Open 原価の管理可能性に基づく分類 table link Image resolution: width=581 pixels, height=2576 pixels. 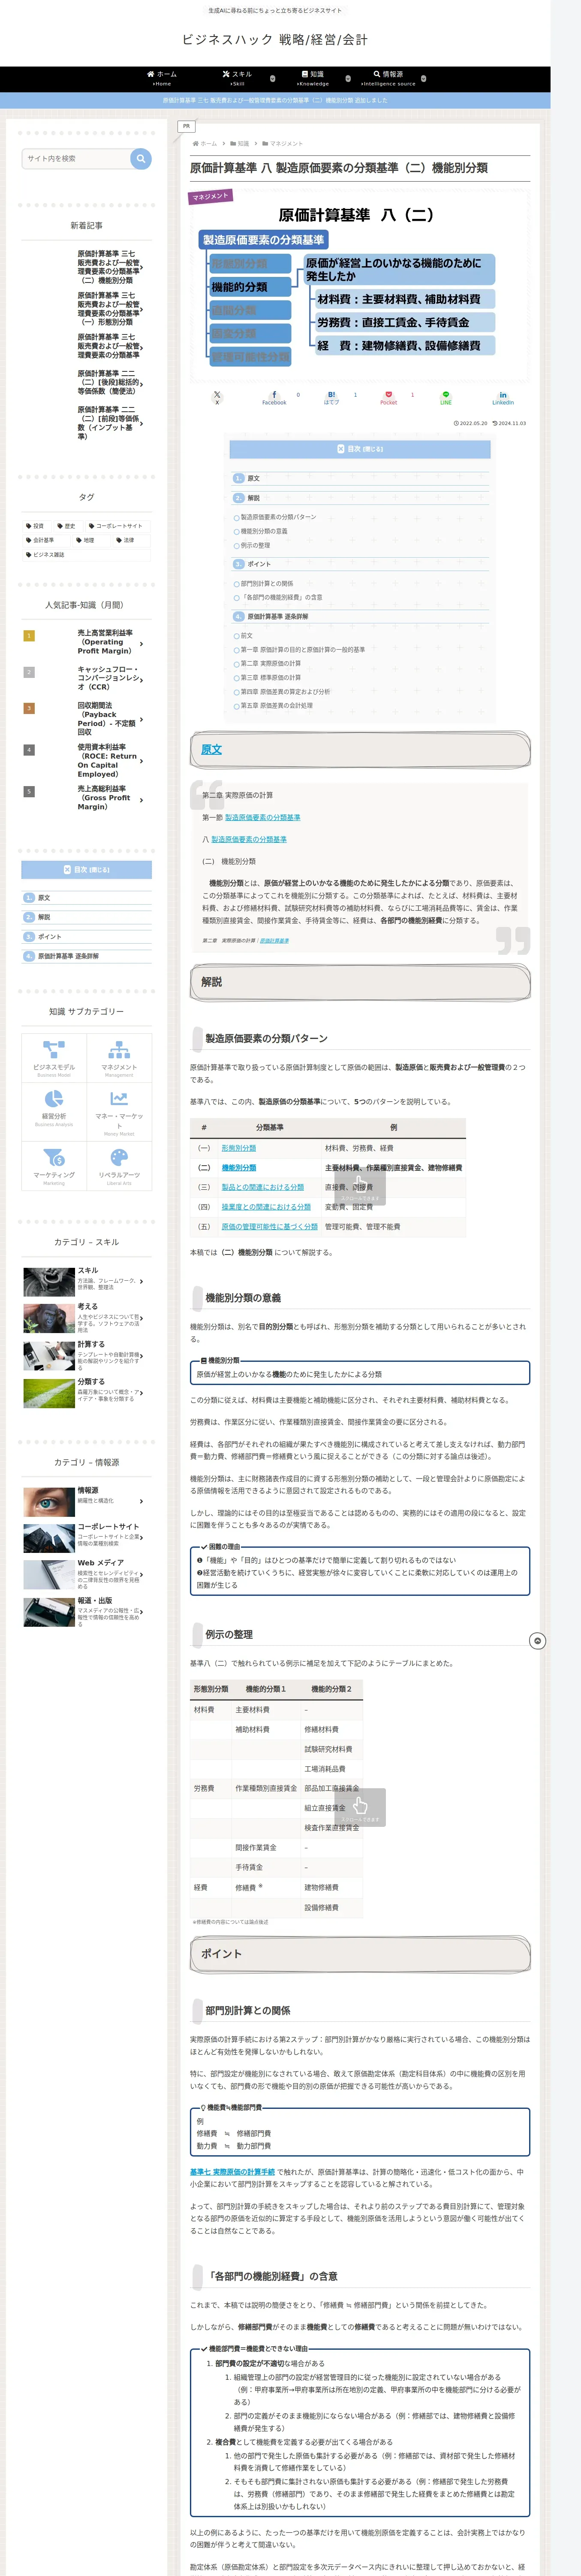pyautogui.click(x=270, y=1226)
